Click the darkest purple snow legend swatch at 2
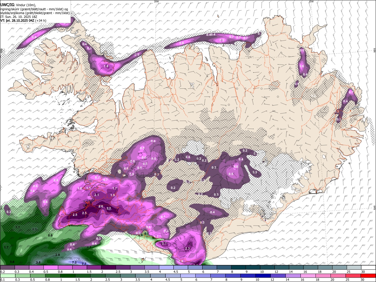 (108, 268)
